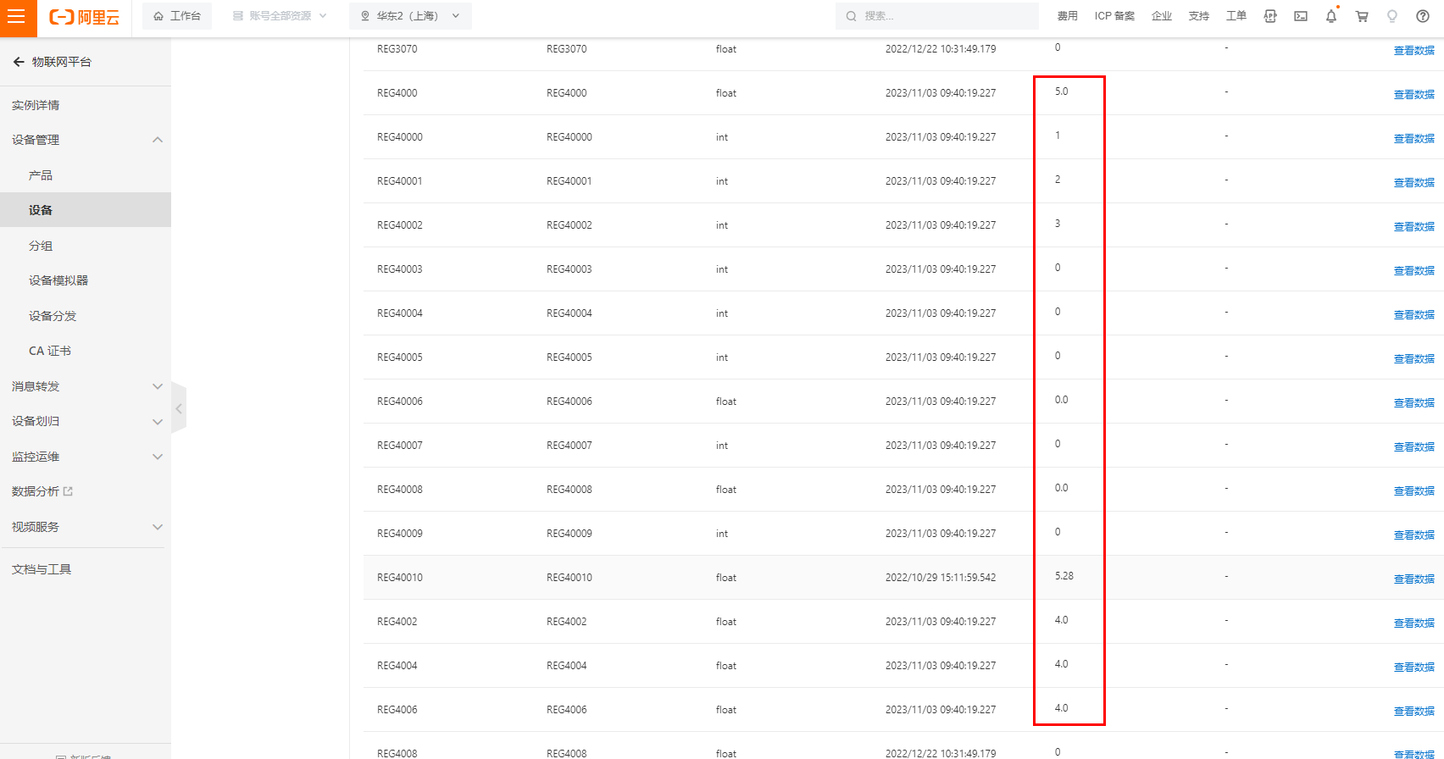Open 账号全部资源 resource dropdown
Viewport: 1444px width, 759px height.
click(x=280, y=16)
